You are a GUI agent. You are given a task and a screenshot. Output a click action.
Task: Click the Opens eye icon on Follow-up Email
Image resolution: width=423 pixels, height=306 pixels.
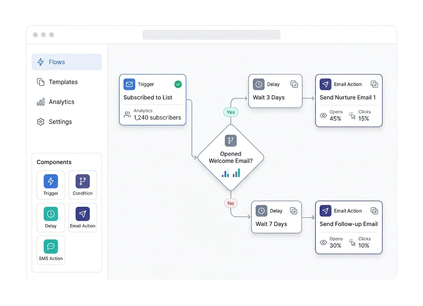(323, 242)
